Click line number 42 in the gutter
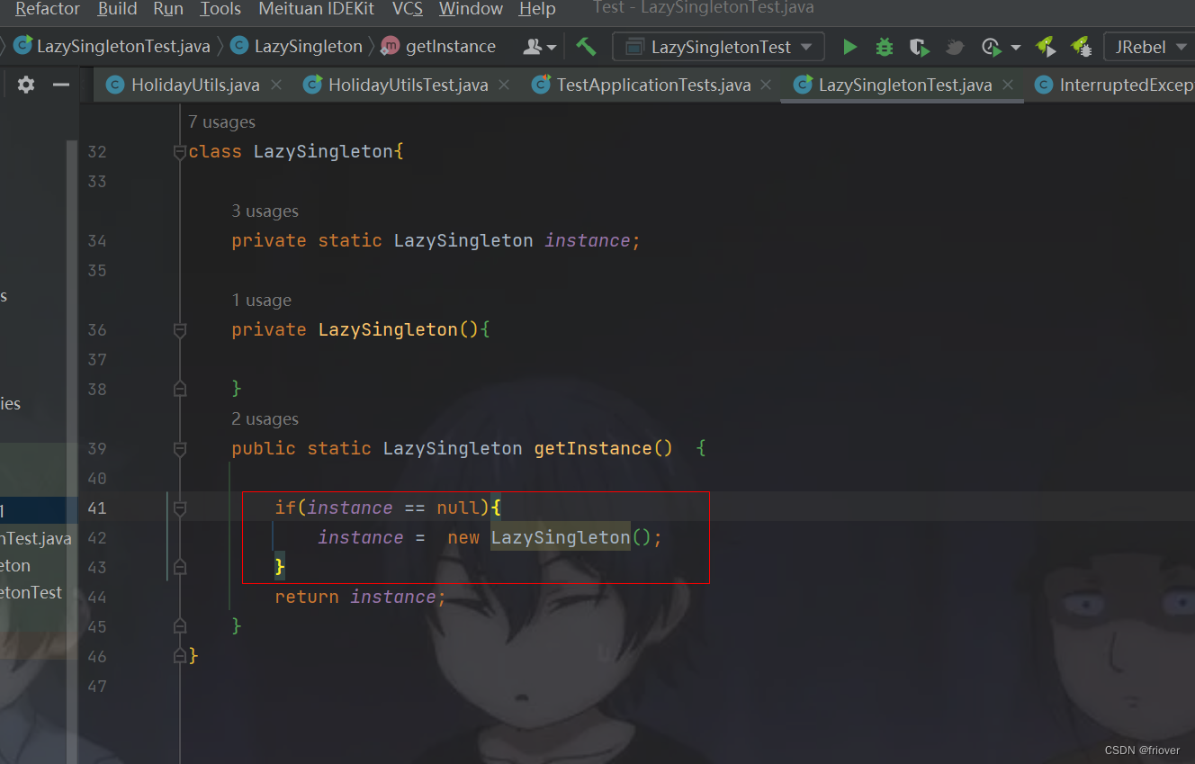This screenshot has height=764, width=1195. tap(97, 538)
